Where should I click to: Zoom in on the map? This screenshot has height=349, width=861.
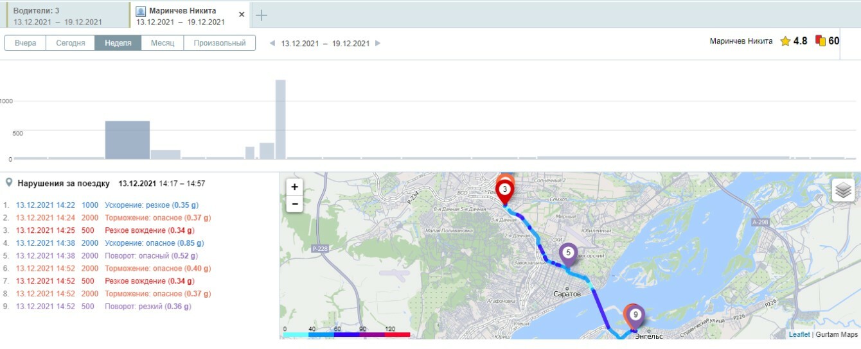294,187
